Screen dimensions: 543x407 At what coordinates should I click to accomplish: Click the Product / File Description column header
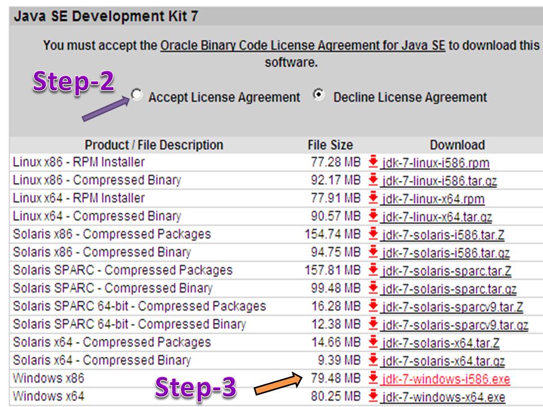click(154, 145)
